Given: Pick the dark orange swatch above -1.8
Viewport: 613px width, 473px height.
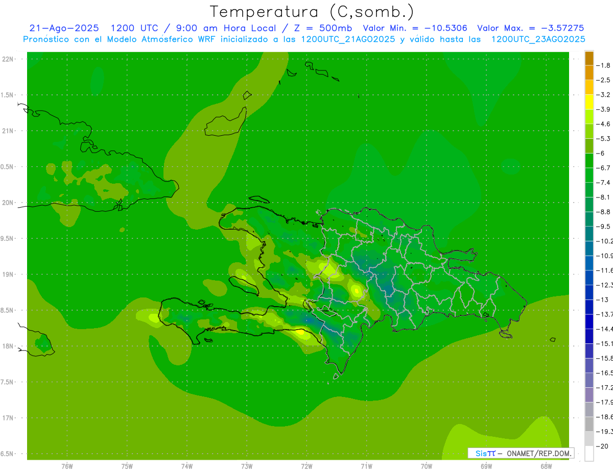Looking at the screenshot, I should 589,58.
